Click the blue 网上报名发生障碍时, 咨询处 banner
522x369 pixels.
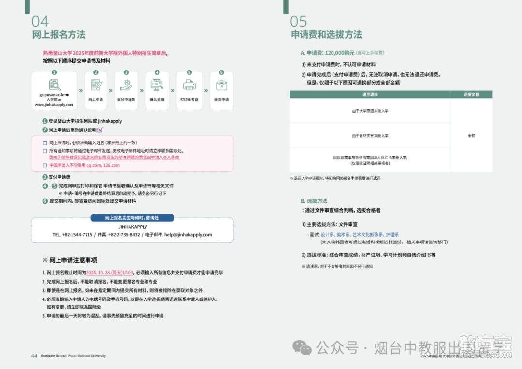pyautogui.click(x=132, y=218)
